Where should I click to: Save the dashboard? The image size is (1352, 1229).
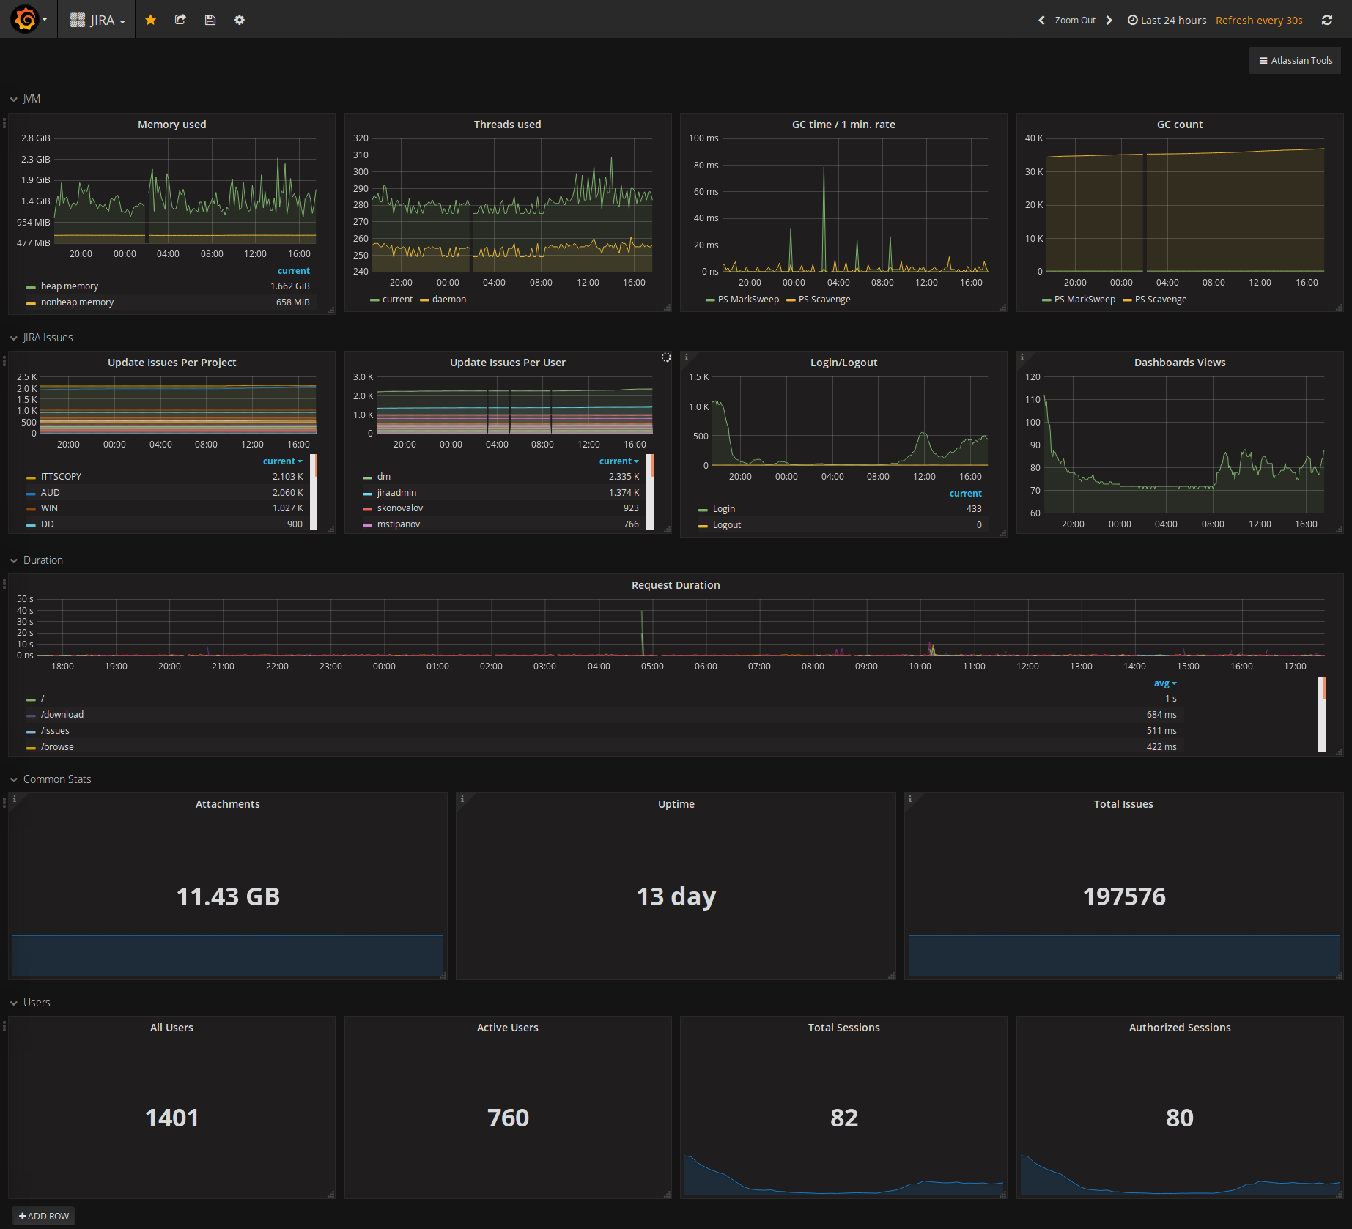[x=210, y=20]
